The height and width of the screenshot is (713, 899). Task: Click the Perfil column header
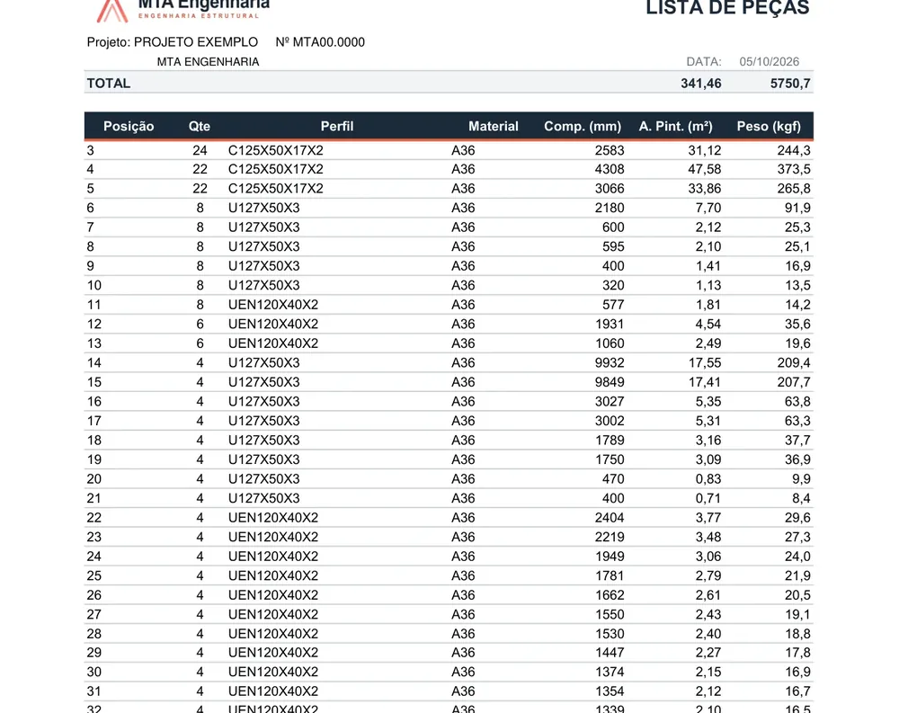(x=336, y=127)
